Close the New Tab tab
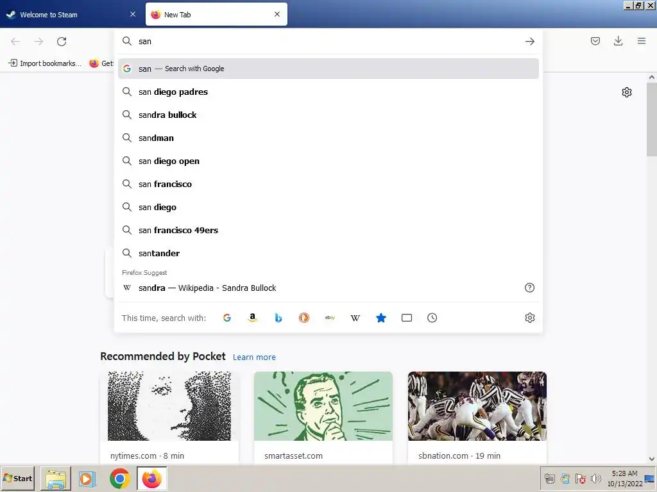 tap(277, 14)
